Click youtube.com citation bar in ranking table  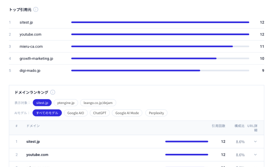(x=187, y=155)
